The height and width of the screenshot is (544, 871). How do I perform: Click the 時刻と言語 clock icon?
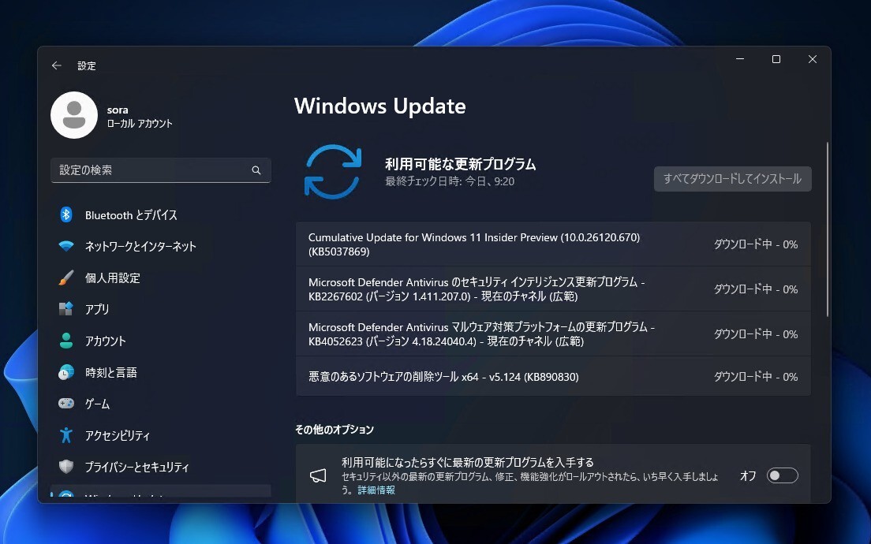coord(65,372)
